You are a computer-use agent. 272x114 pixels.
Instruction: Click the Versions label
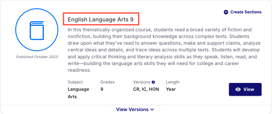click(142, 82)
